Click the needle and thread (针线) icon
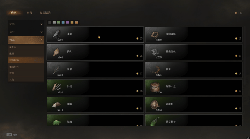This screenshot has height=139, width=250. [56, 87]
